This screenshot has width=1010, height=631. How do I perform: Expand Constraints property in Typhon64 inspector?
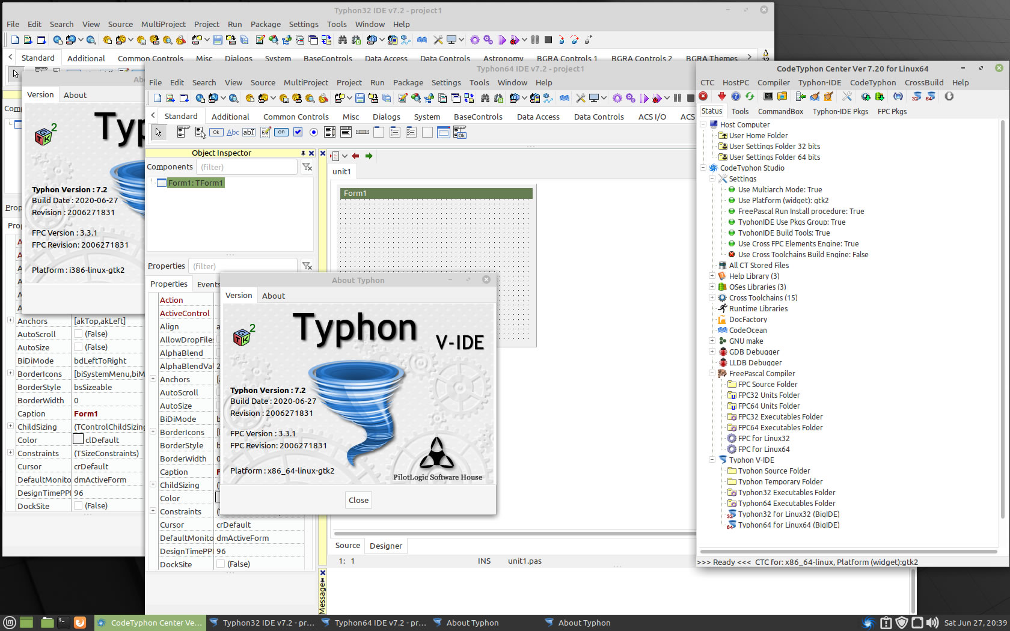pyautogui.click(x=153, y=511)
